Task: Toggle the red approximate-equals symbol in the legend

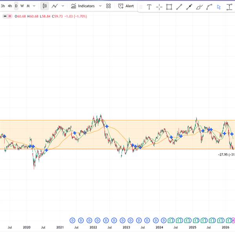Action: pos(9,16)
